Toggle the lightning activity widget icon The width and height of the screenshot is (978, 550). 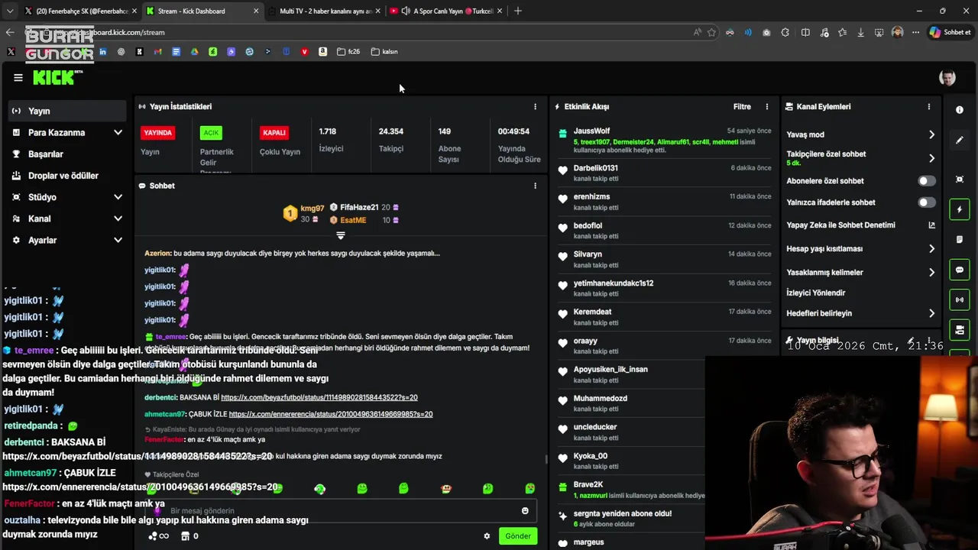tap(960, 209)
